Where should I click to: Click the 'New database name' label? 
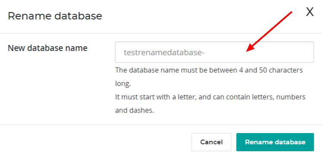click(47, 48)
